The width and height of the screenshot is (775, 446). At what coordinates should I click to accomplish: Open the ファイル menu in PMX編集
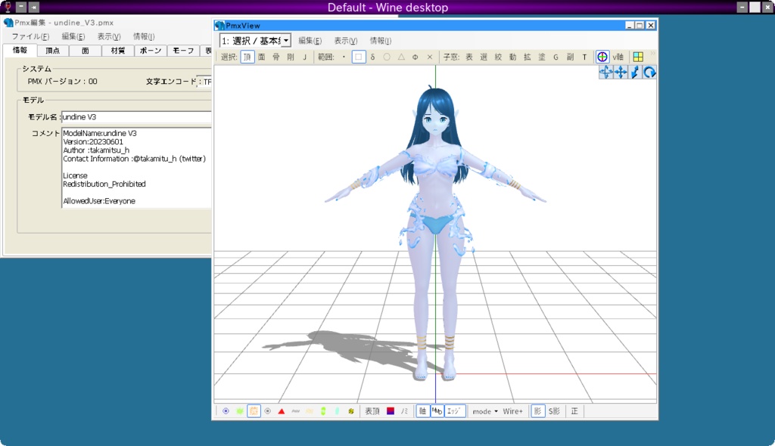click(x=32, y=36)
